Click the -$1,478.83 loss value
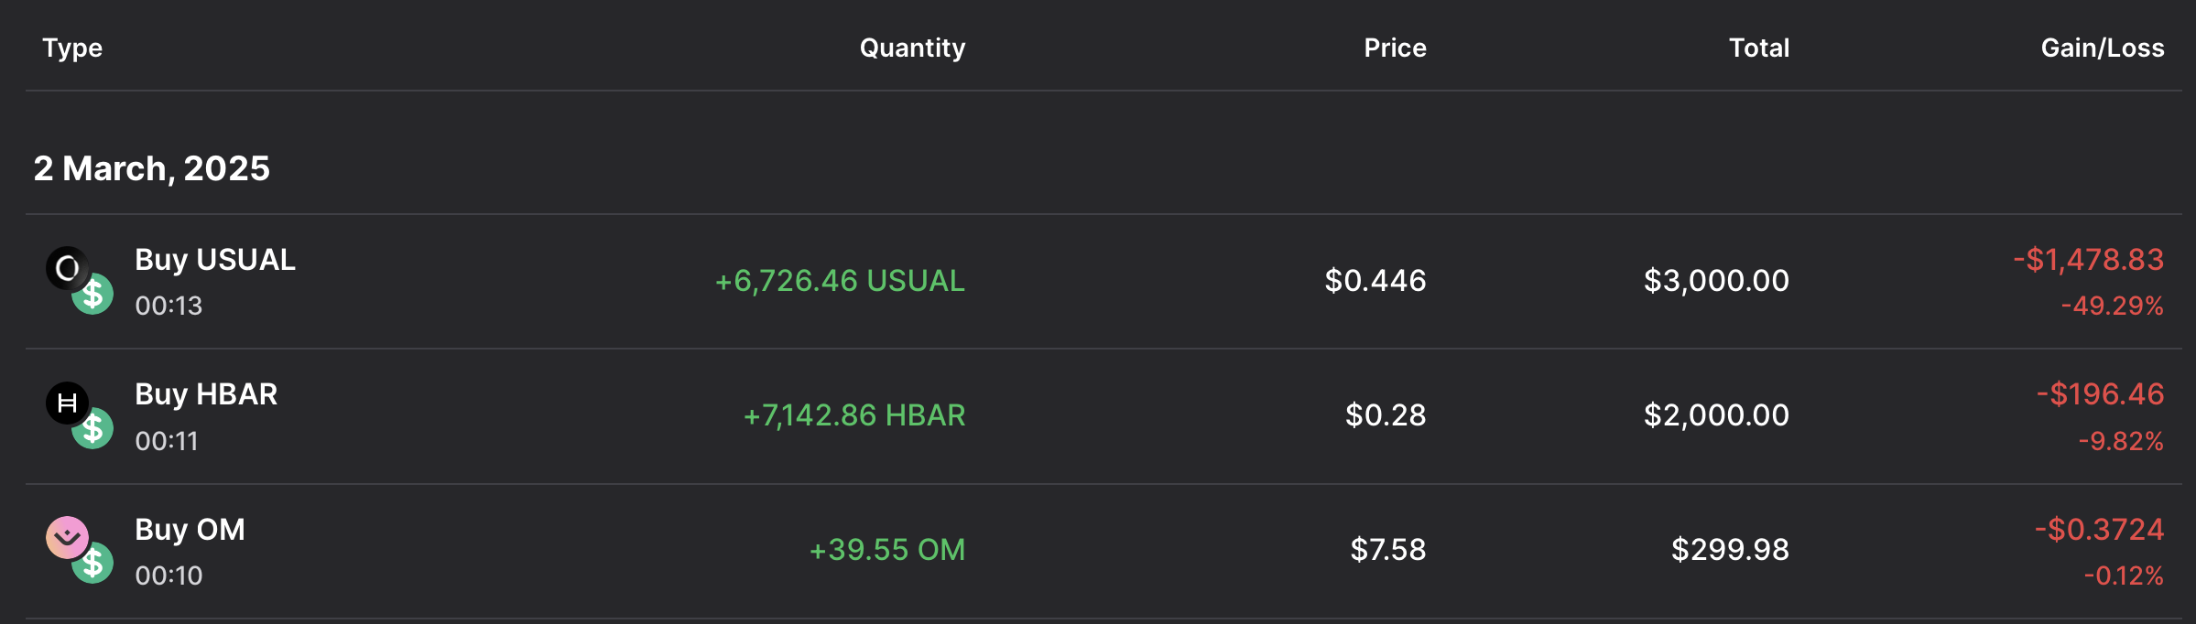The height and width of the screenshot is (624, 2196). (x=2088, y=260)
